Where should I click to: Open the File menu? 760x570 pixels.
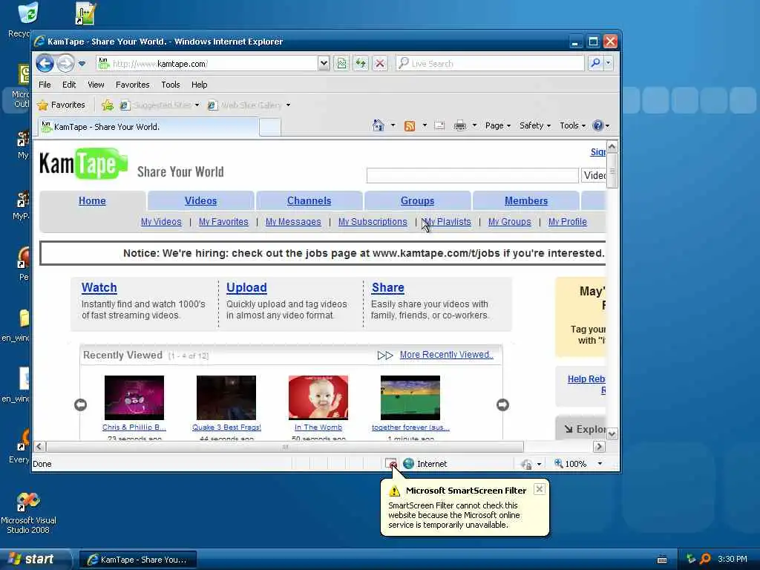point(45,85)
